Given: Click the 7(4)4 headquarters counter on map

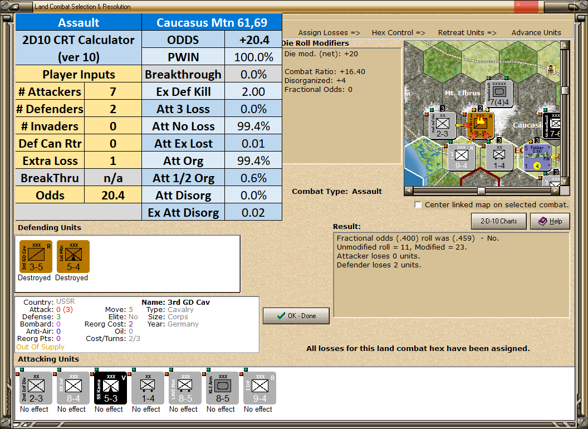Looking at the screenshot, I should coord(499,94).
